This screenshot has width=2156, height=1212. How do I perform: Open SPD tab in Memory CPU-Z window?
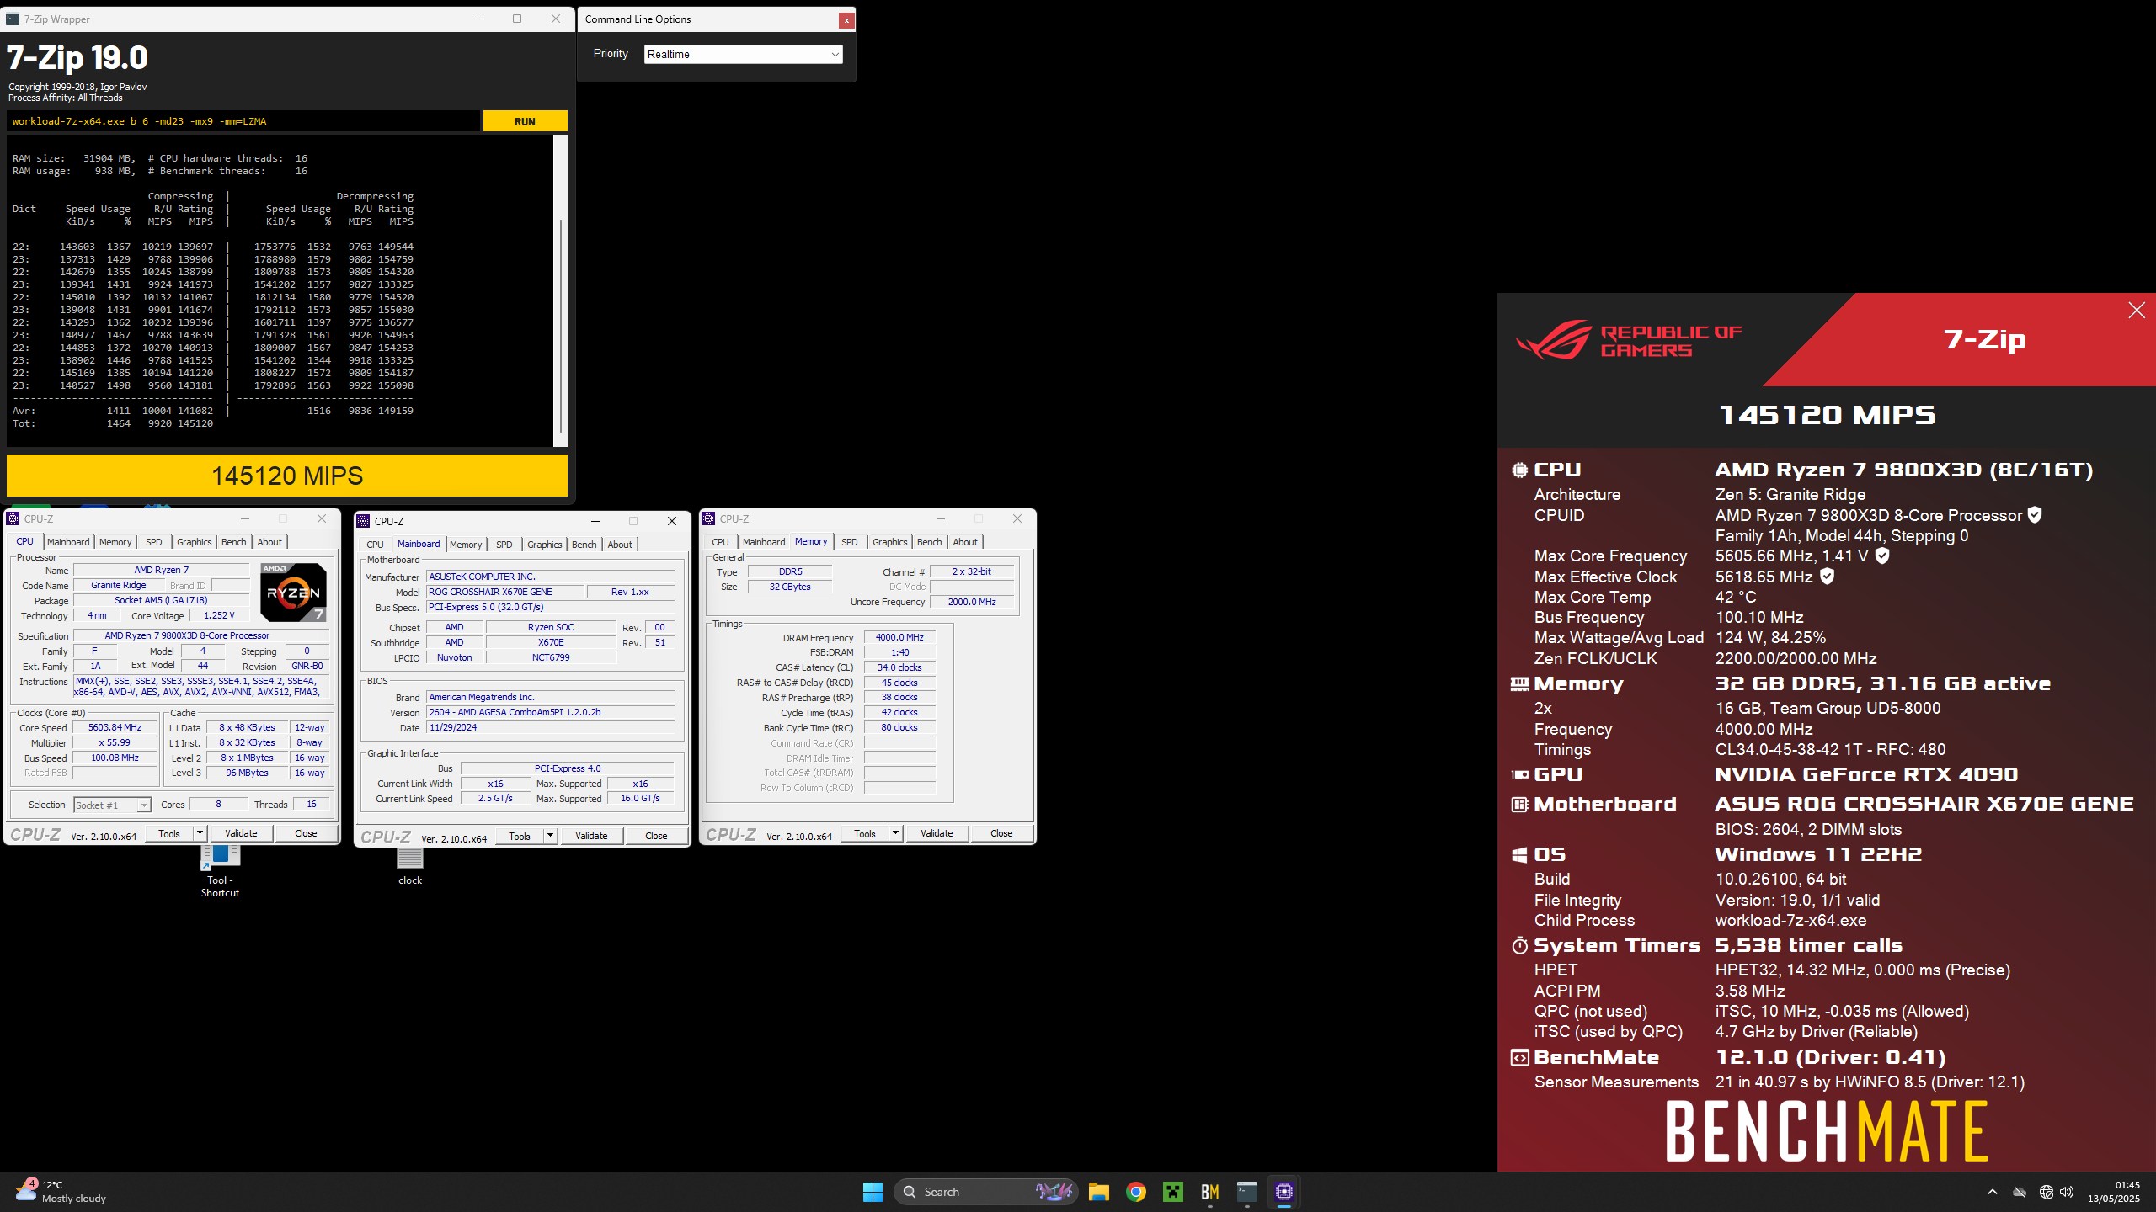click(849, 542)
